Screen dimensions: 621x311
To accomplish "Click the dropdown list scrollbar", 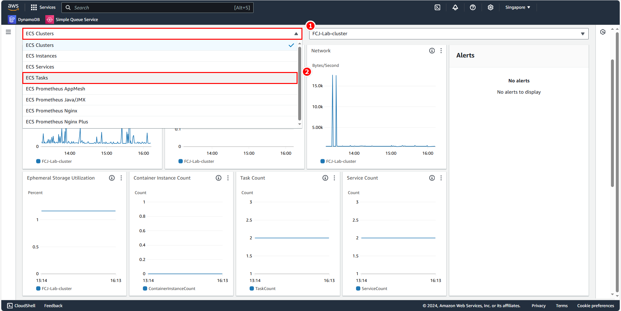I will coord(300,83).
